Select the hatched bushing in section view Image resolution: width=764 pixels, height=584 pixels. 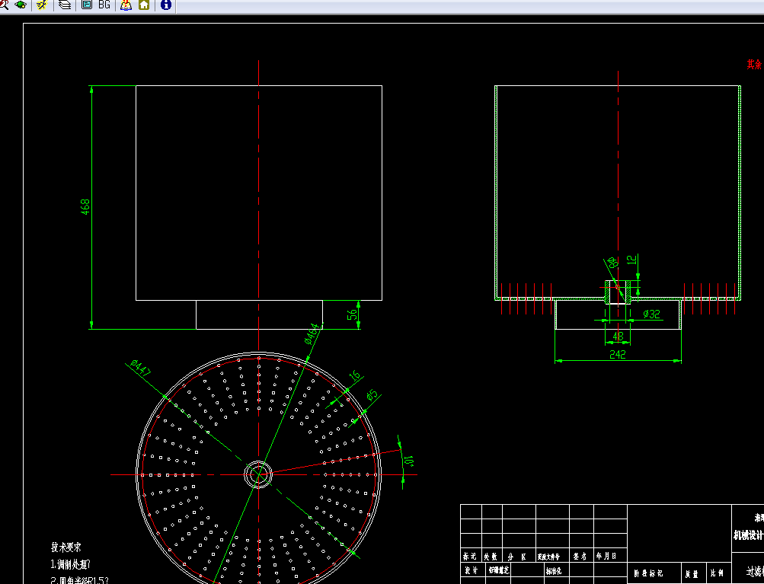(x=618, y=292)
